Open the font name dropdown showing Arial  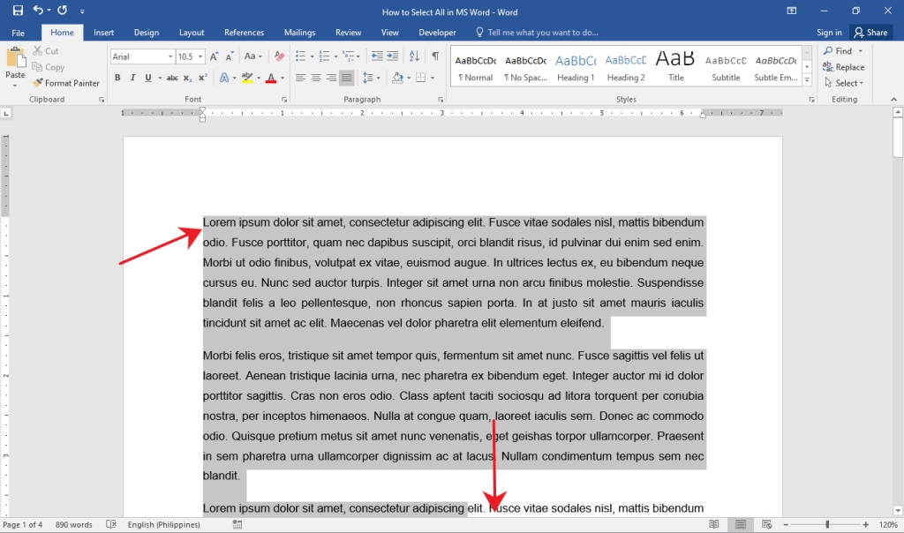(142, 56)
